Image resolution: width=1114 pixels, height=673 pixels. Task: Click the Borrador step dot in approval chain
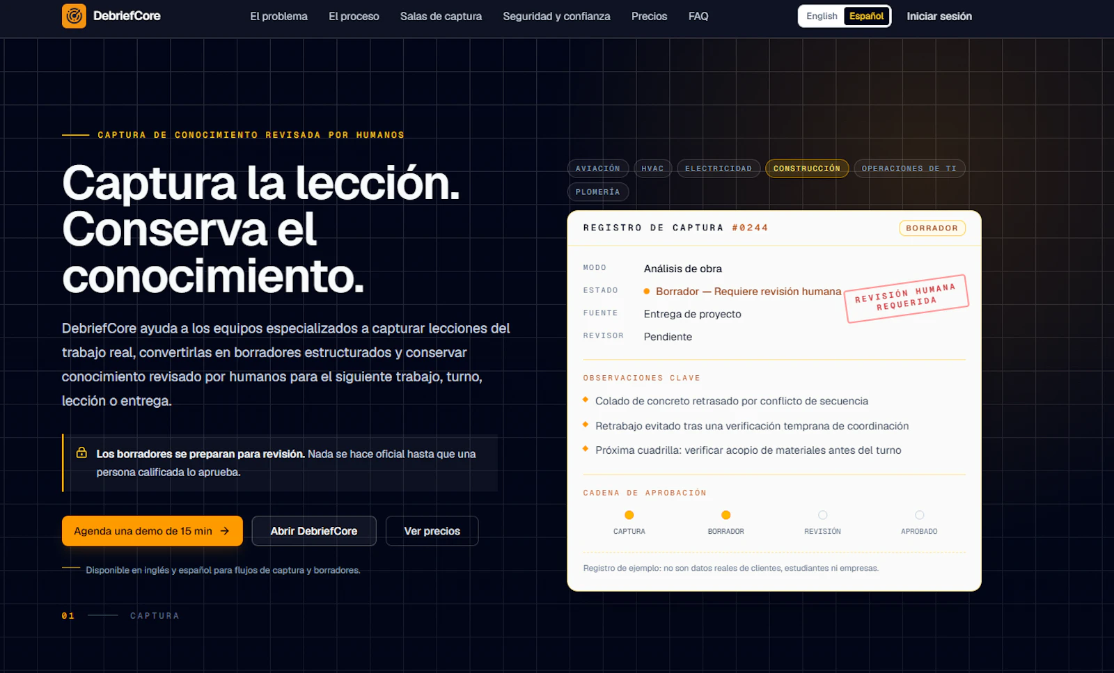point(726,515)
